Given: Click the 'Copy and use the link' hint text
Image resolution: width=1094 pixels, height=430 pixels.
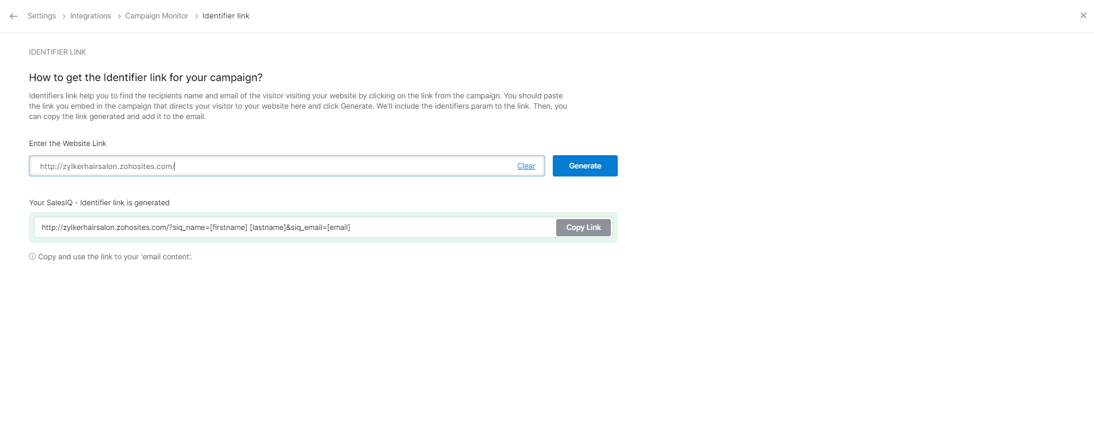Looking at the screenshot, I should [x=115, y=257].
